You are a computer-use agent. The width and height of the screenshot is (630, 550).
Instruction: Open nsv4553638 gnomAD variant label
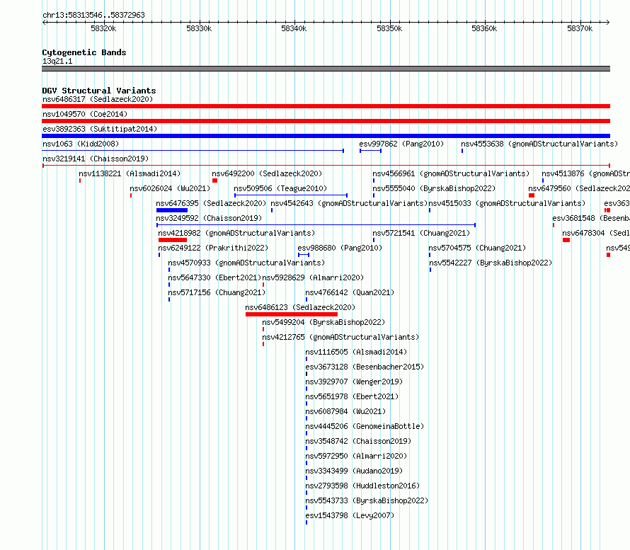(x=539, y=144)
